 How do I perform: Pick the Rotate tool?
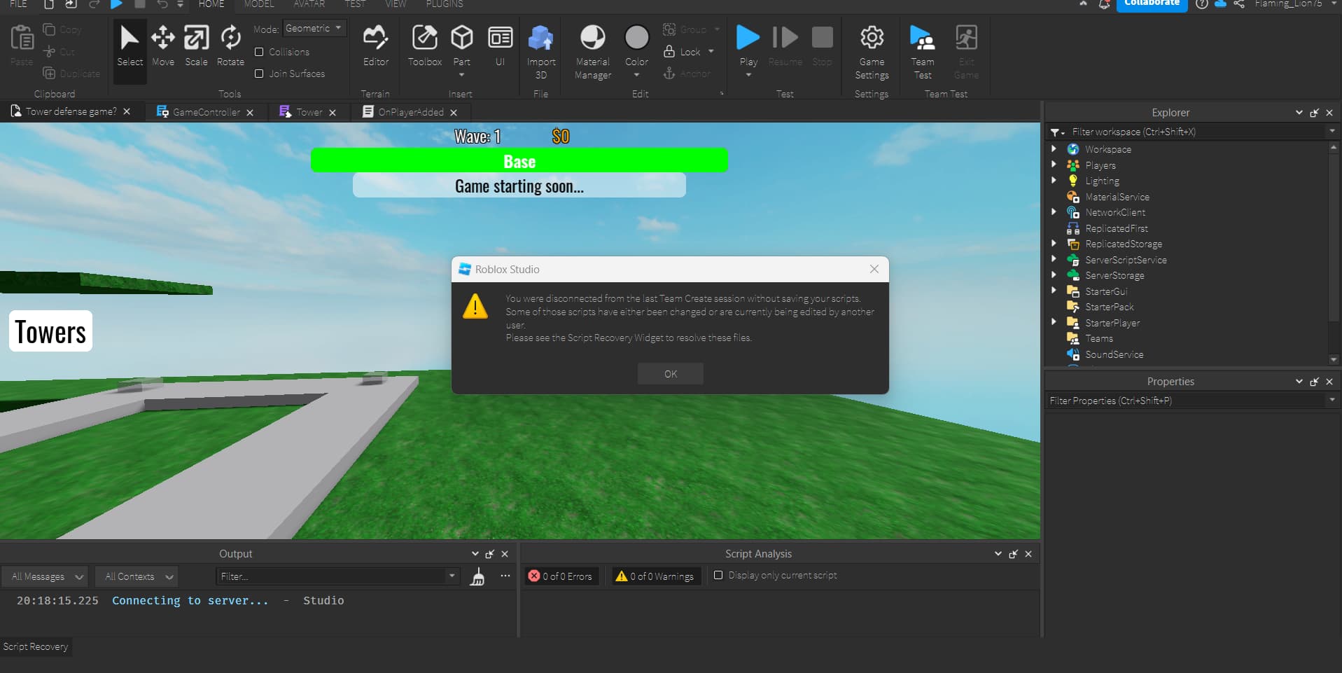[x=230, y=46]
